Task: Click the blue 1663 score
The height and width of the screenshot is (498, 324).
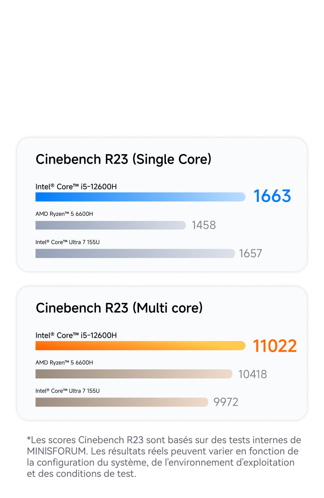Action: [x=272, y=196]
